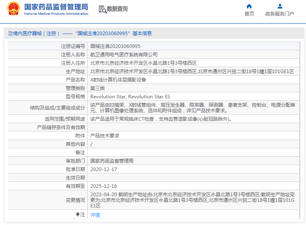Select model value Revolution Star, Revolution Star ES

[130, 96]
